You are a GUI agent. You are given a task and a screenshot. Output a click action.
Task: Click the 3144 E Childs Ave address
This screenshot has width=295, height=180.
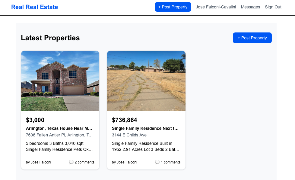pos(129,135)
